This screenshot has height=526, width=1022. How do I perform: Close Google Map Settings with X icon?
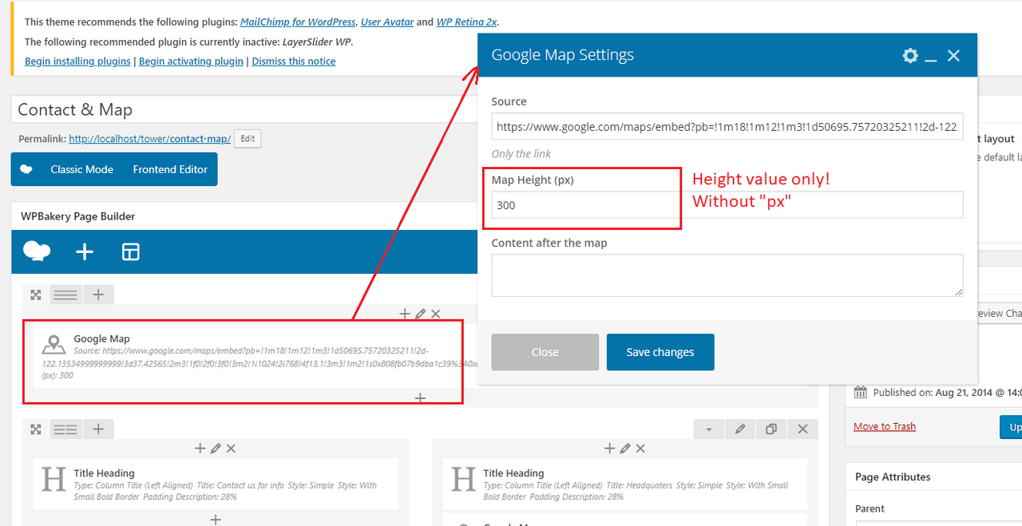(x=953, y=55)
